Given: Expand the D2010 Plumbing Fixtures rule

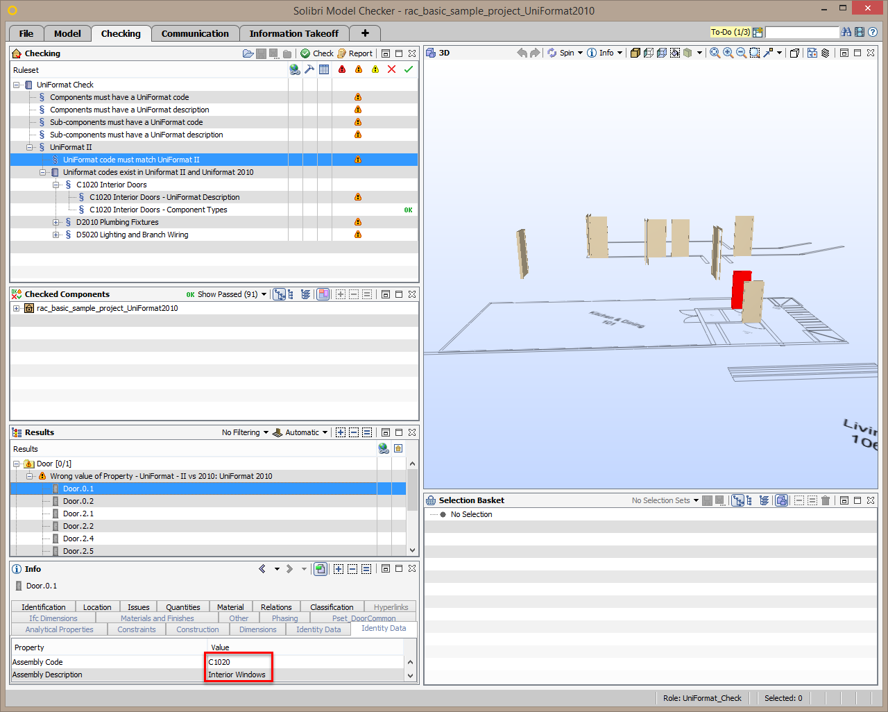Looking at the screenshot, I should pos(56,222).
